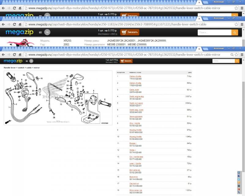Select part number '22870-KZZ-900'
The width and height of the screenshot is (245, 196).
click(x=135, y=92)
